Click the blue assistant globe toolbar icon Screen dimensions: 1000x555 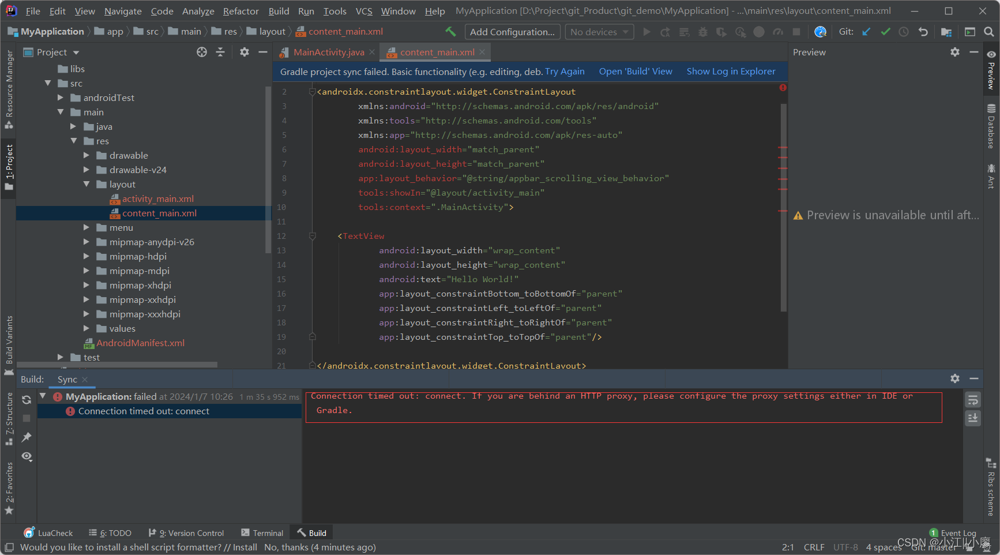click(x=820, y=32)
